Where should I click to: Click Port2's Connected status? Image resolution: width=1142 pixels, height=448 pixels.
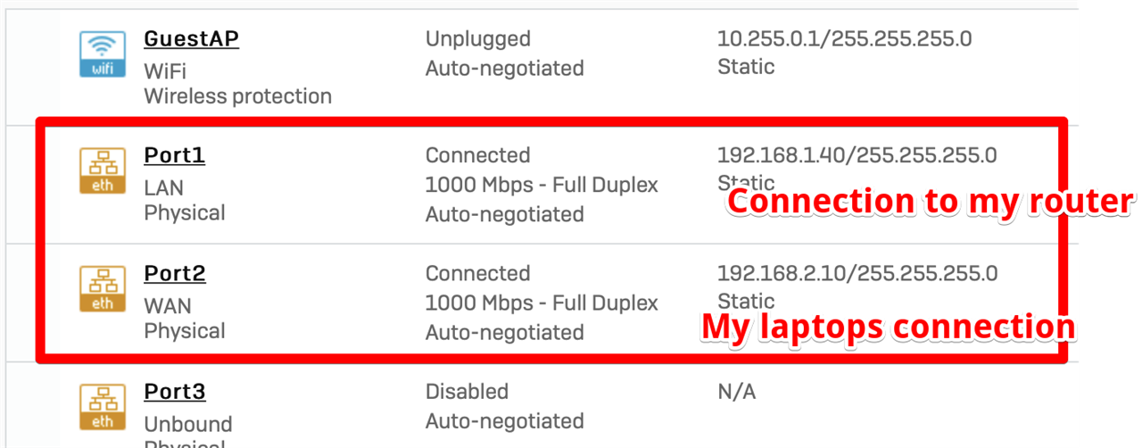(478, 273)
